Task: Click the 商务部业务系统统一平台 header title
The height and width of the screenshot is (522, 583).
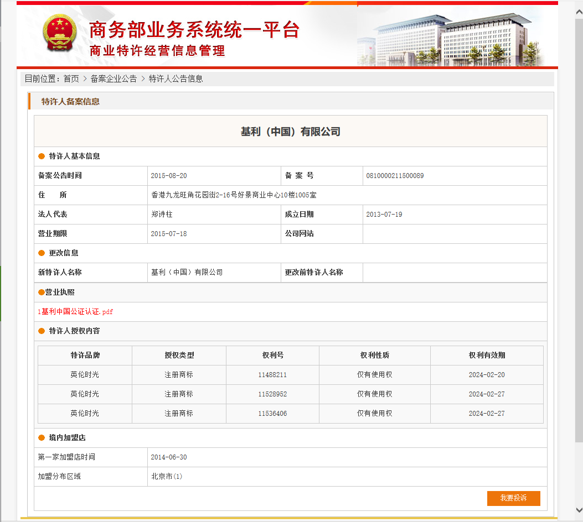Action: [x=194, y=30]
